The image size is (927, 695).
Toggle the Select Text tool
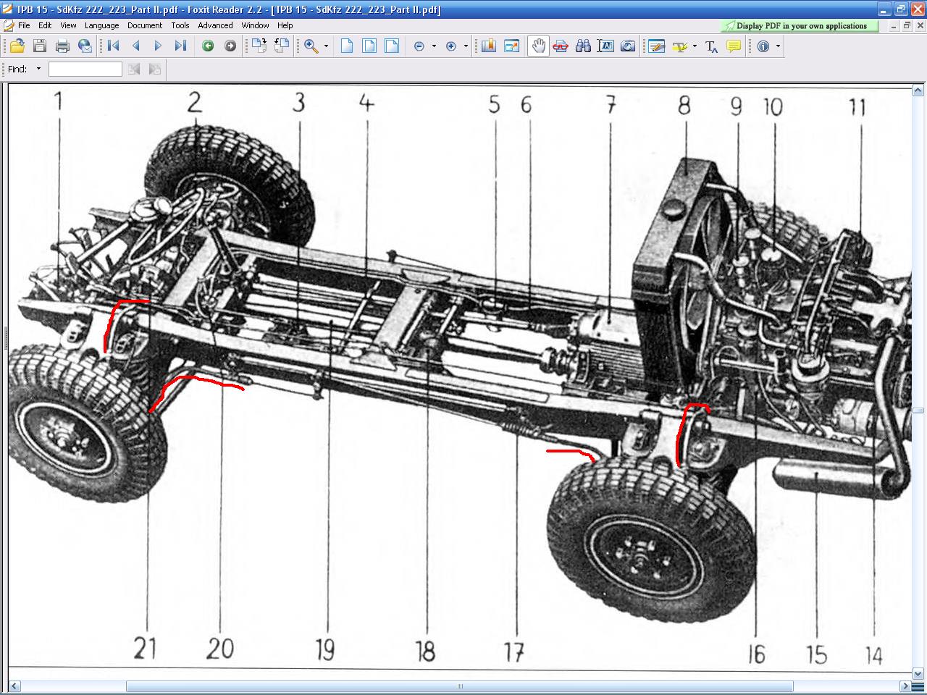605,46
